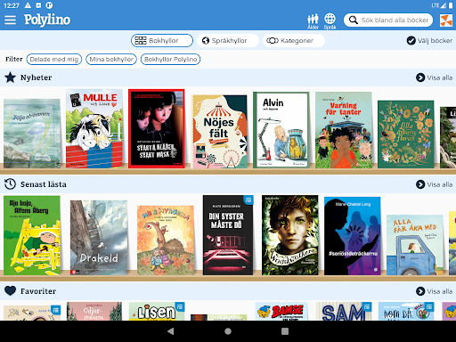Open the Mulle book cover

pyautogui.click(x=94, y=128)
